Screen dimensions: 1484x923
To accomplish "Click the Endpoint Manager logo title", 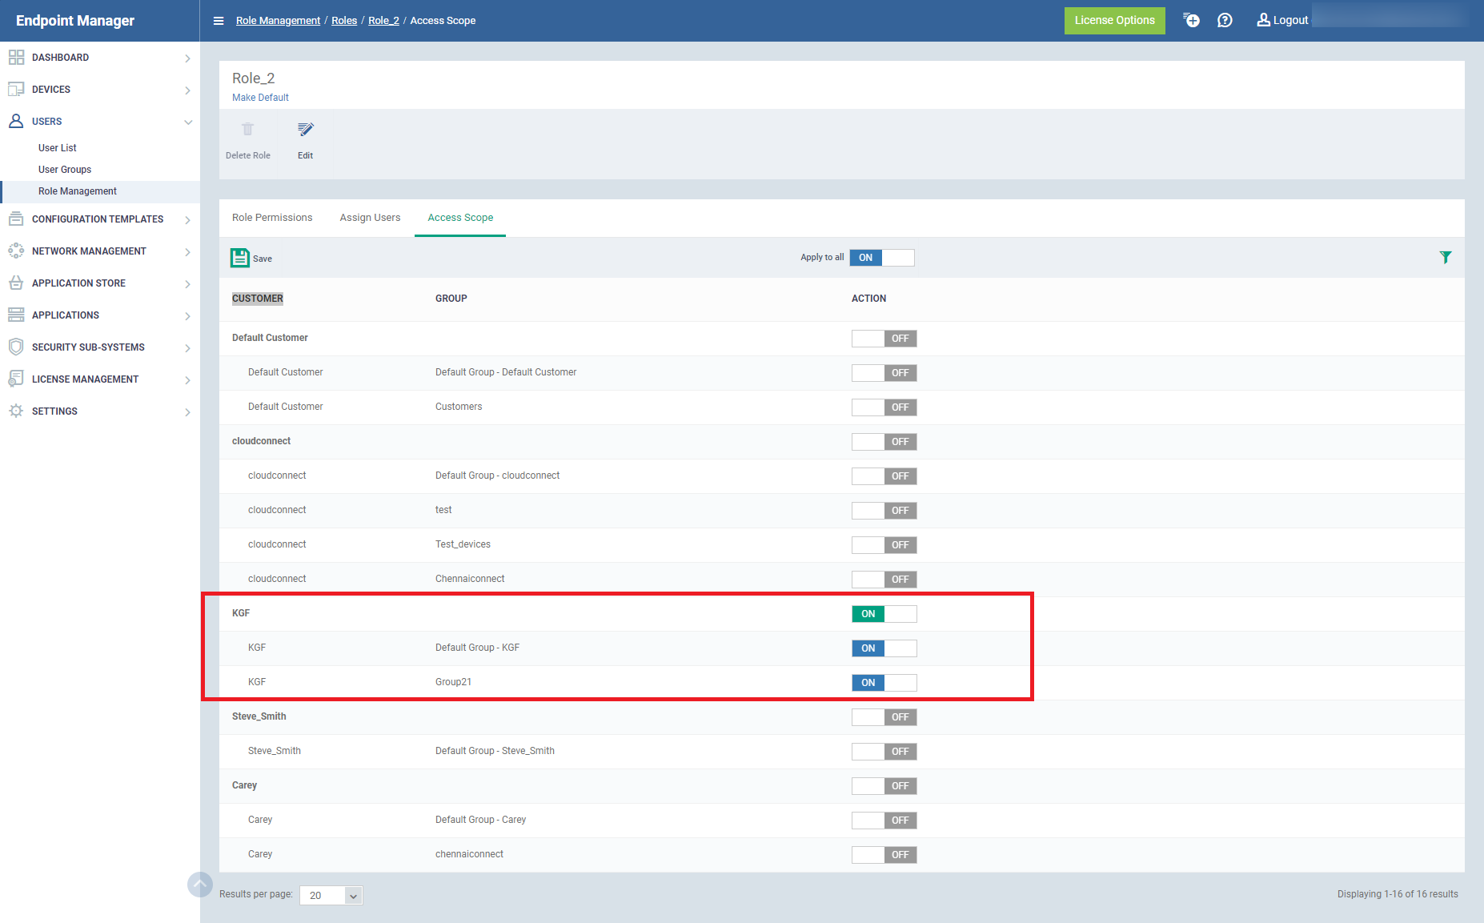I will [75, 21].
